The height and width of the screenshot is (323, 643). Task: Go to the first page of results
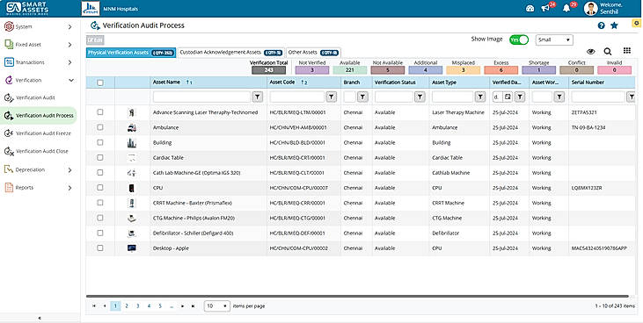point(94,305)
